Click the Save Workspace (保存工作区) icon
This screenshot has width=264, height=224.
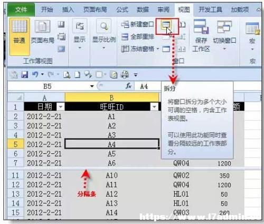[201, 26]
